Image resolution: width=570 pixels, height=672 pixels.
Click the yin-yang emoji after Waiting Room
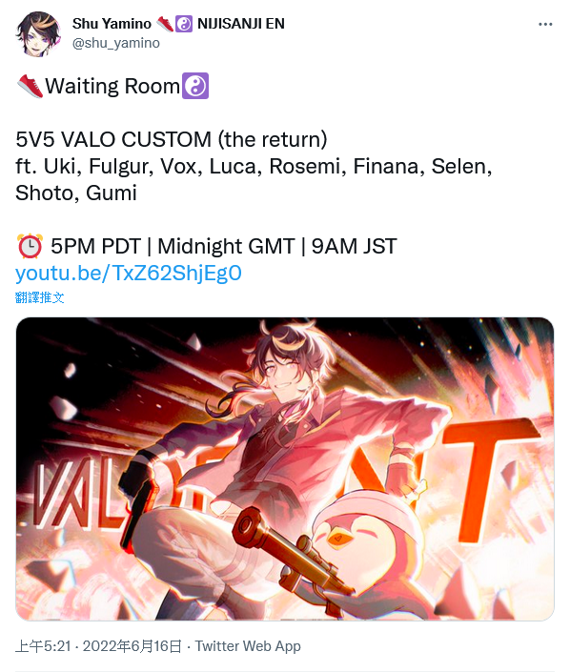pyautogui.click(x=195, y=86)
